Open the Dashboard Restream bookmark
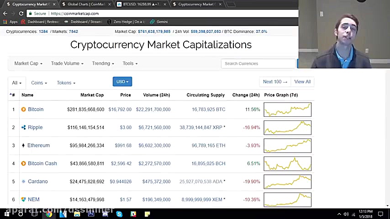Screen dimensions: 390x219 tap(40, 21)
